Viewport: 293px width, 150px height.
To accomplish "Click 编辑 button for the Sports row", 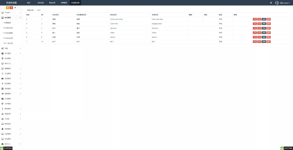I will coord(264,37).
